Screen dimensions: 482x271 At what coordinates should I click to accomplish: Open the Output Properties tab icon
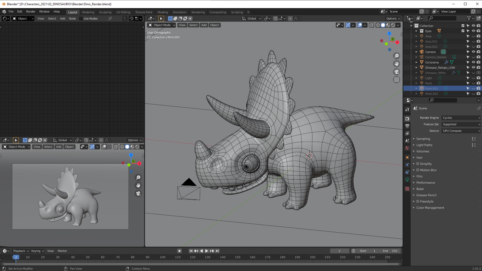407,126
